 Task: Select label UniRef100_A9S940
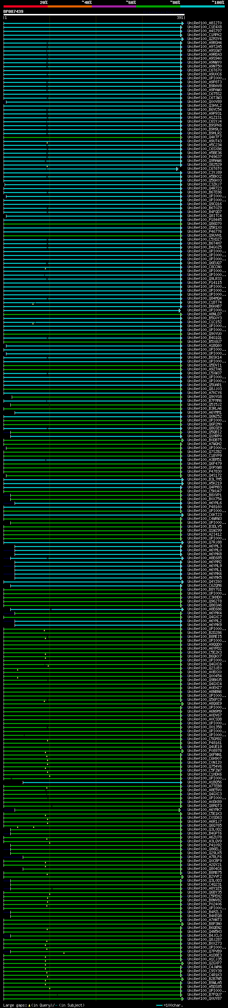[x=204, y=58]
